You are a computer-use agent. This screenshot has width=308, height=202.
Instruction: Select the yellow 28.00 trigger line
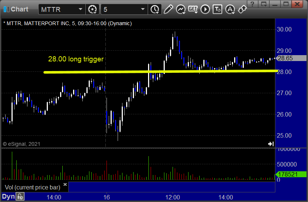[161, 71]
